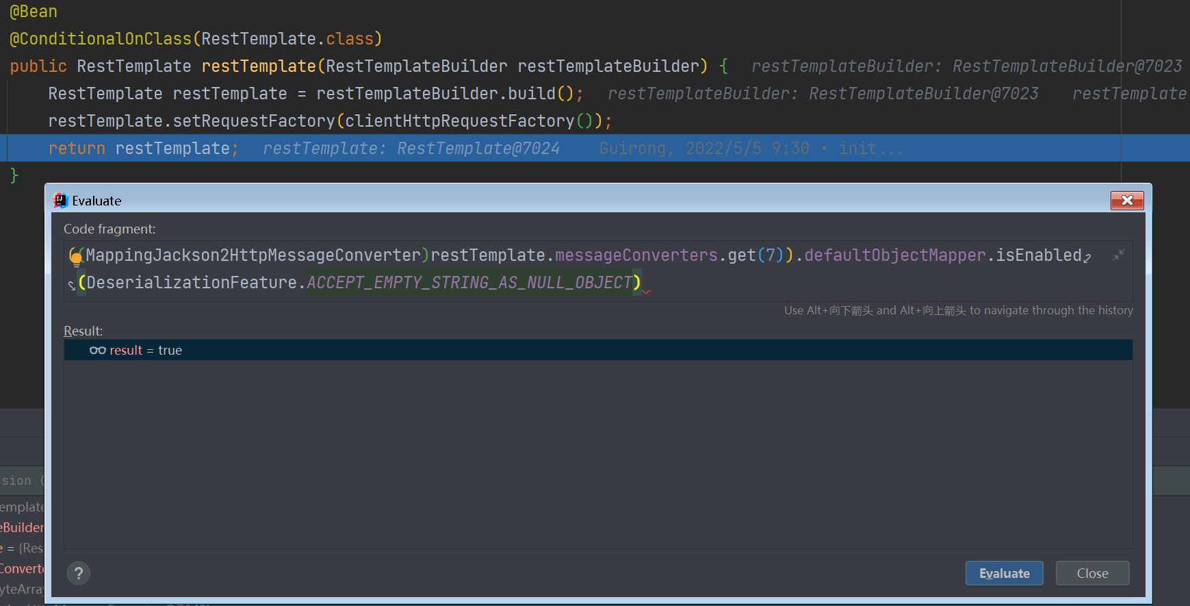Click the 'Converte' row in the debugger panel
Image resolution: width=1190 pixels, height=606 pixels.
point(22,568)
